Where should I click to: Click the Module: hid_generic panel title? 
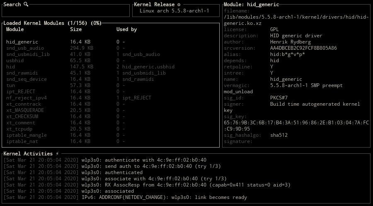pos(251,5)
